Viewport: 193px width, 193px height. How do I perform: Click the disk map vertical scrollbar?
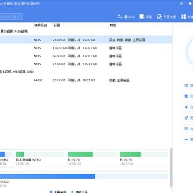(x=172, y=167)
